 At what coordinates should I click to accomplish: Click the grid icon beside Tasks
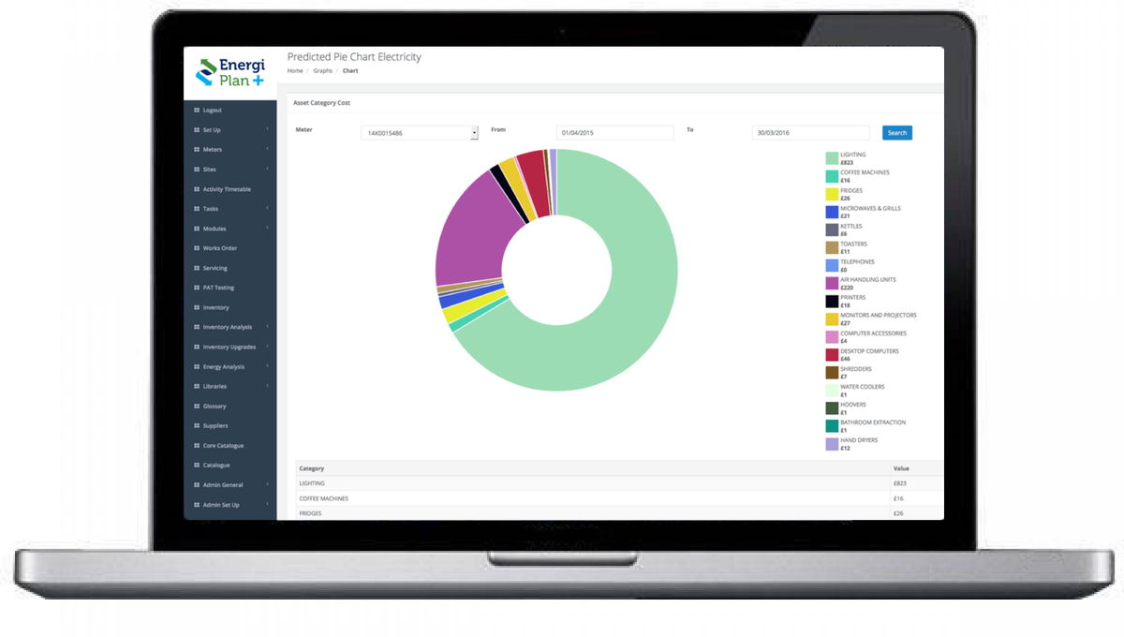click(x=197, y=209)
